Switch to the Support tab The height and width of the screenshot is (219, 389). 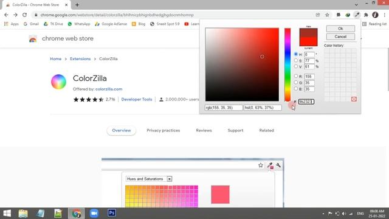[x=235, y=130]
